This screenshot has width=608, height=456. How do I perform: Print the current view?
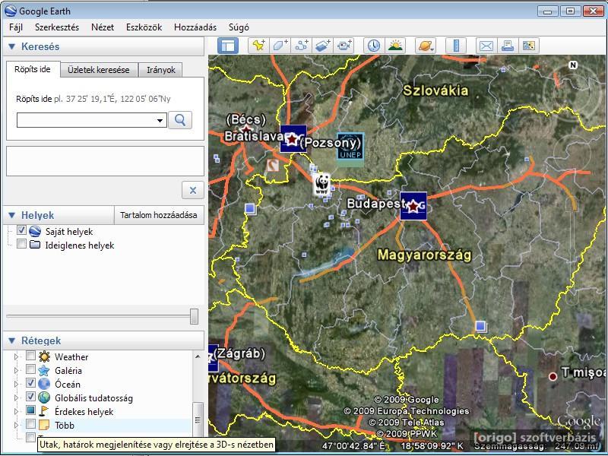tap(507, 46)
